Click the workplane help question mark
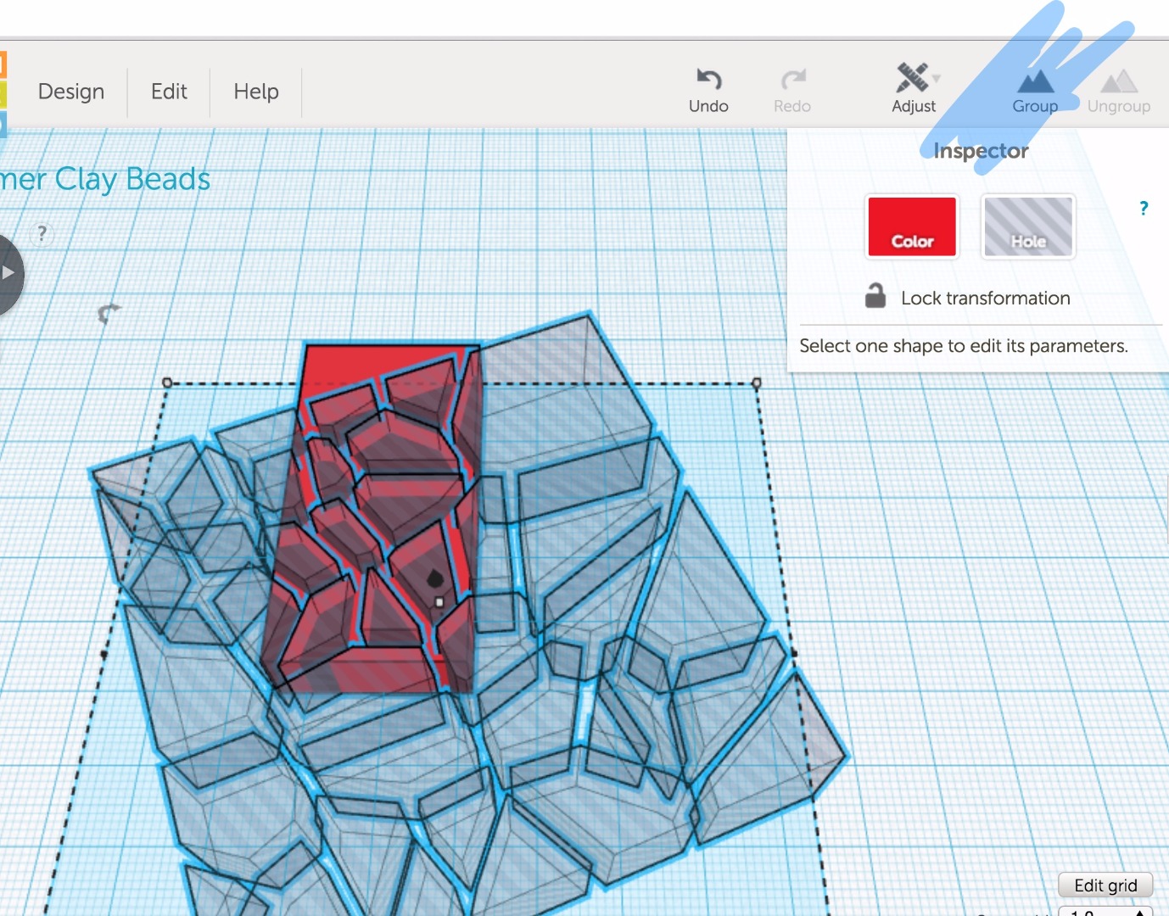This screenshot has width=1169, height=916. [42, 234]
